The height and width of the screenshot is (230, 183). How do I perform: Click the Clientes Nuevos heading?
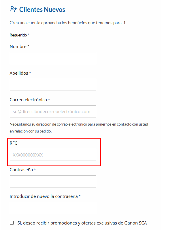pyautogui.click(x=42, y=10)
